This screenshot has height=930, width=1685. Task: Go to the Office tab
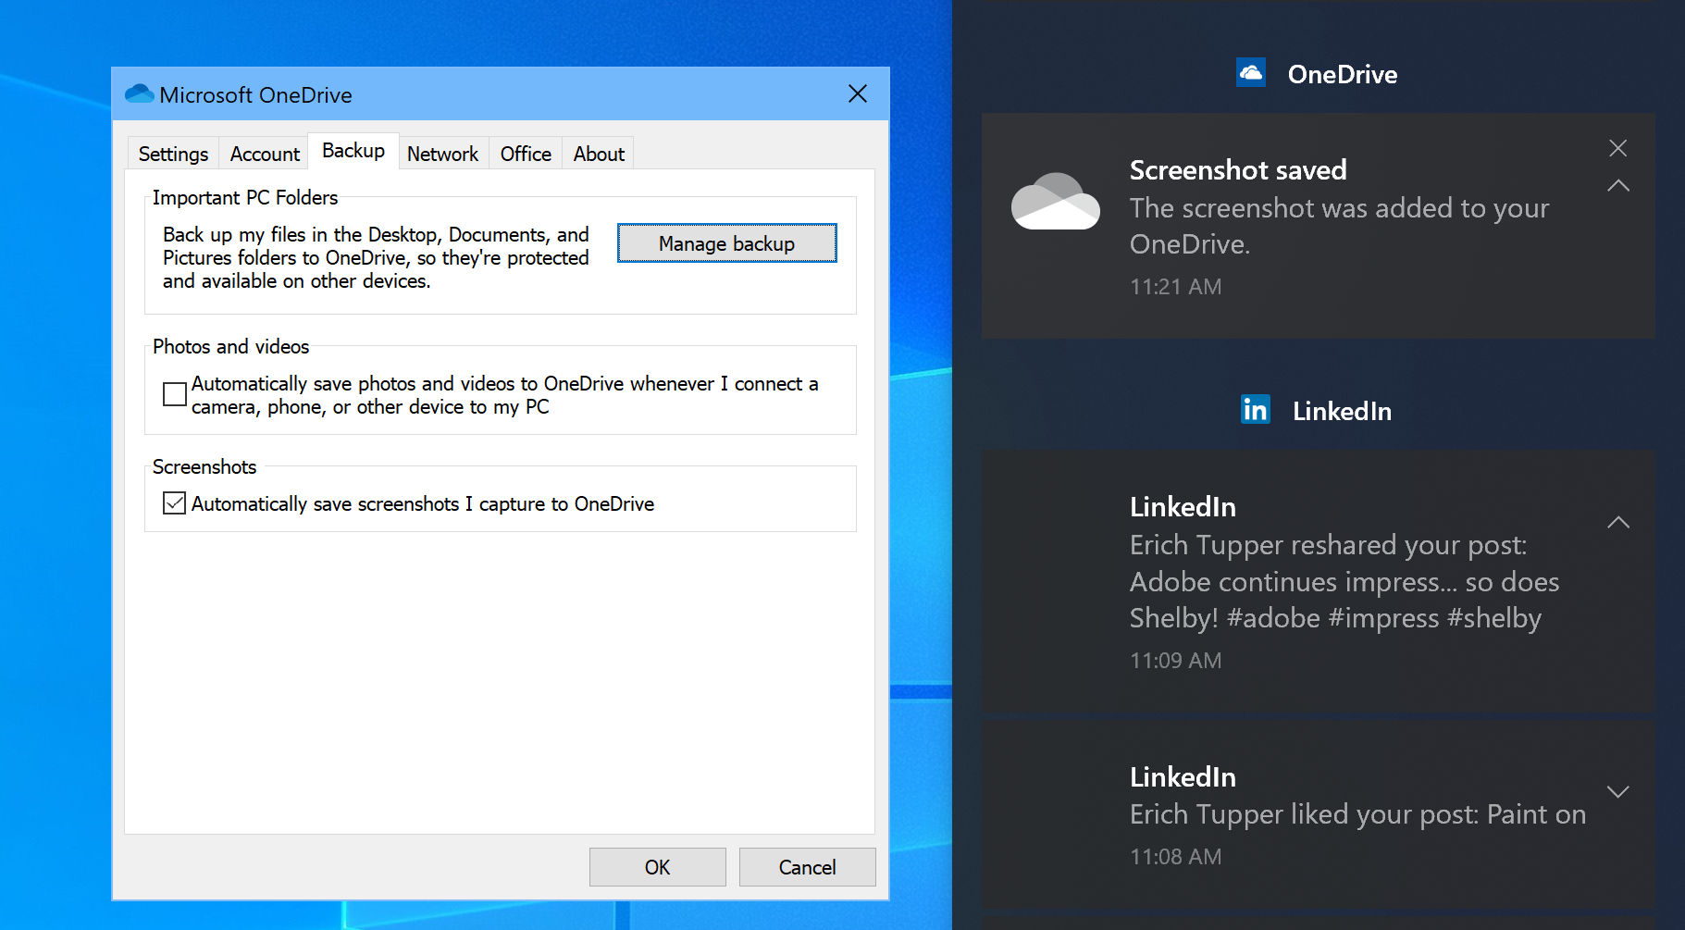tap(526, 154)
